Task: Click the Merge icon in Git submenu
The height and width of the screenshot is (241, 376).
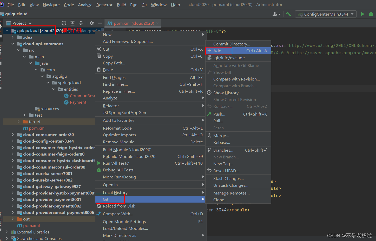Action: 209,136
